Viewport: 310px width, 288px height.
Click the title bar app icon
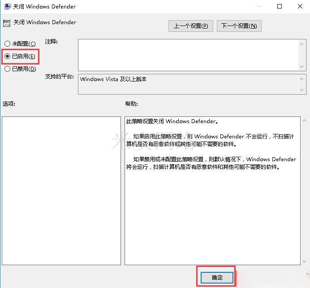pyautogui.click(x=8, y=6)
